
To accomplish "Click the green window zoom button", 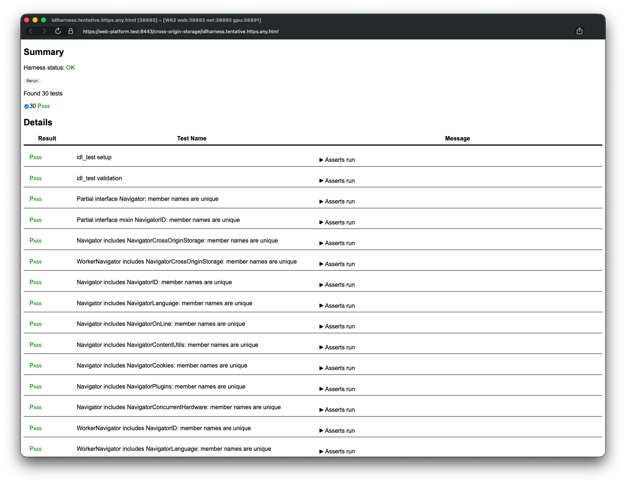I will point(44,20).
